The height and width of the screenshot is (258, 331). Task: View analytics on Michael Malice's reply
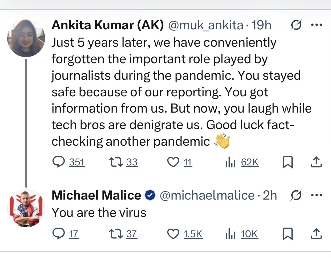click(x=230, y=234)
